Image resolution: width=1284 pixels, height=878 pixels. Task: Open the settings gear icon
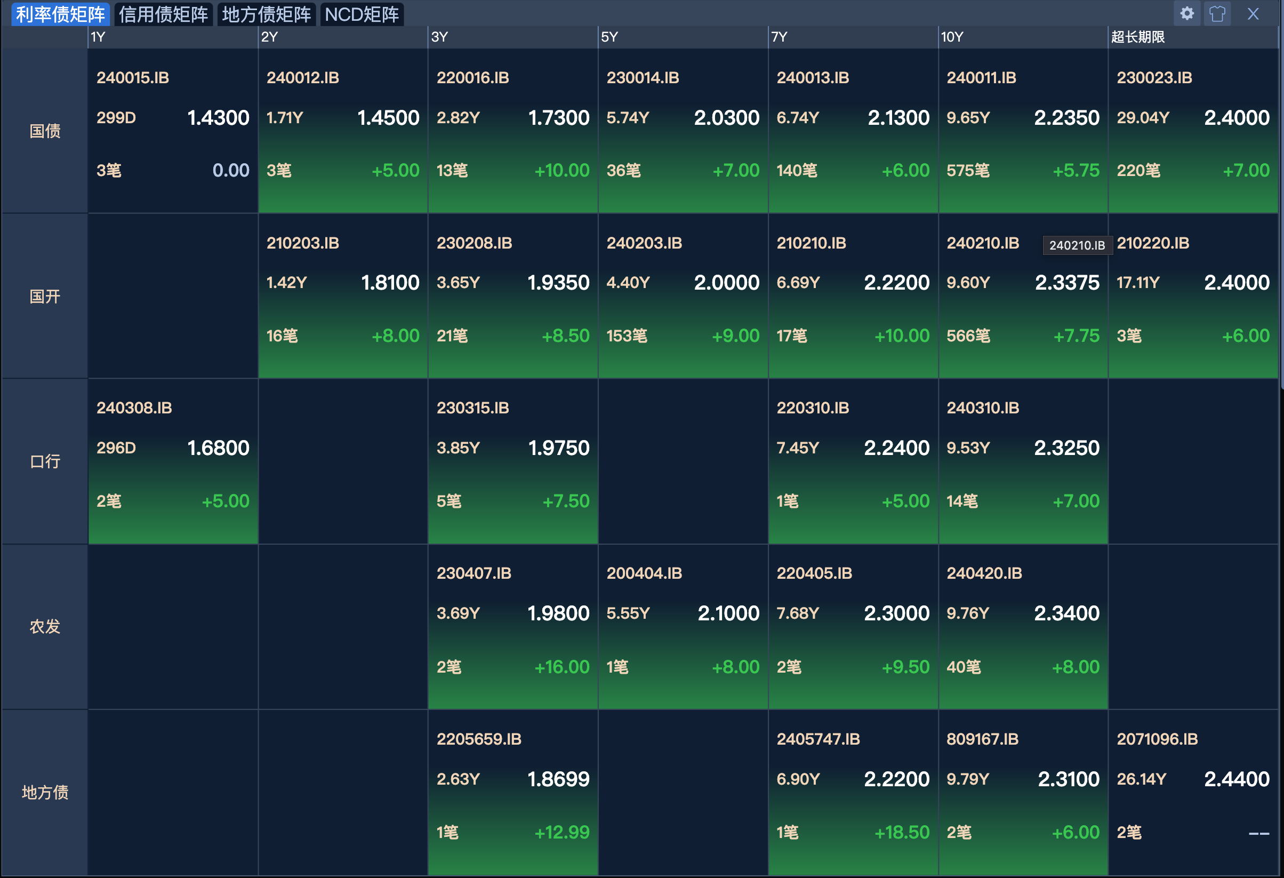pos(1186,13)
